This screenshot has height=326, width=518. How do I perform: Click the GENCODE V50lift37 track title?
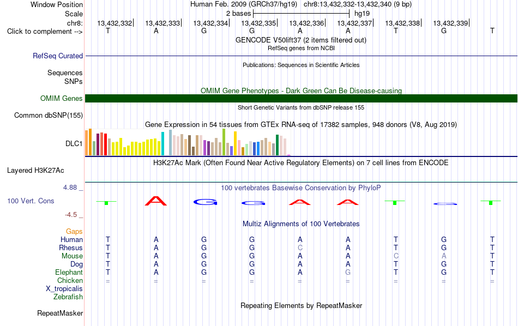(x=300, y=40)
